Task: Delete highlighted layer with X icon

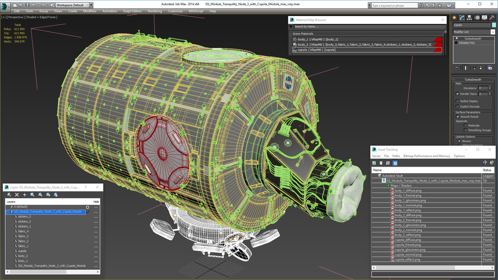Action: [x=17, y=195]
